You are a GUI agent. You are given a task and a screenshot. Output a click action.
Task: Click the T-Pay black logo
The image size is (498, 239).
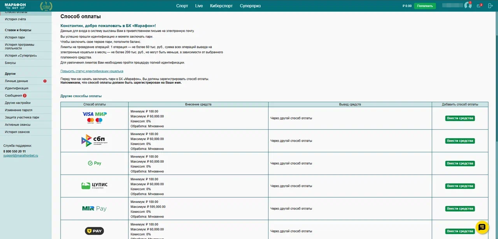click(x=95, y=231)
